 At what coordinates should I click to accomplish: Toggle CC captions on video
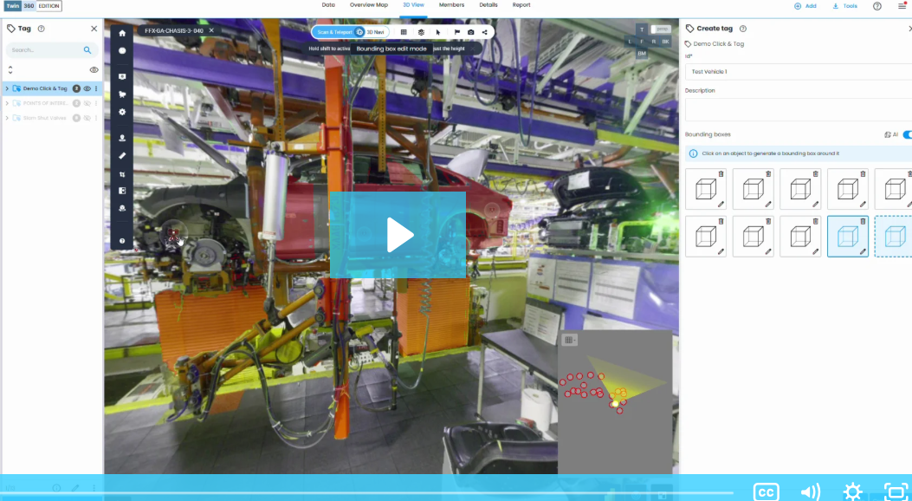766,491
